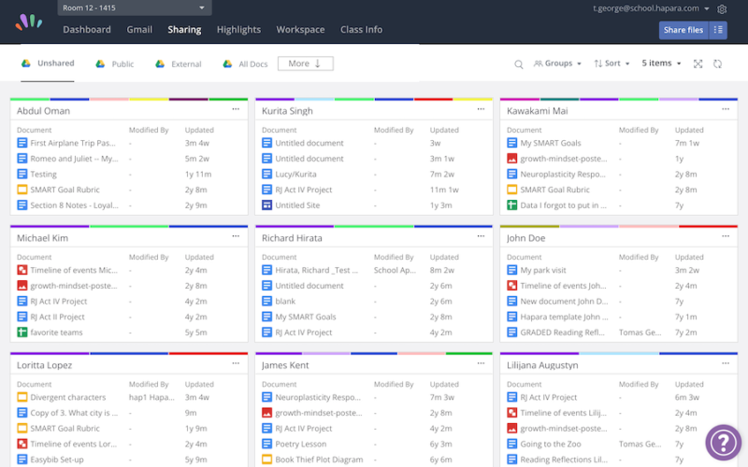Click the Share files button
The height and width of the screenshot is (467, 748).
point(683,30)
